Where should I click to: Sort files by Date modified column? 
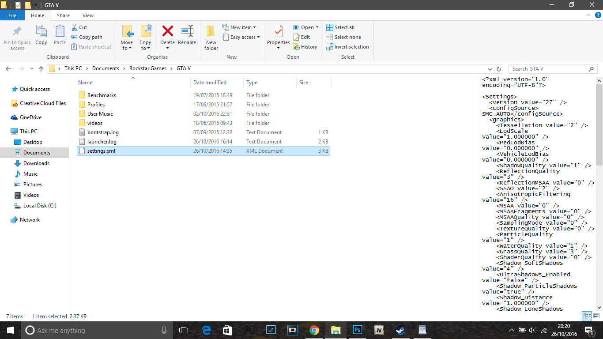tap(217, 83)
